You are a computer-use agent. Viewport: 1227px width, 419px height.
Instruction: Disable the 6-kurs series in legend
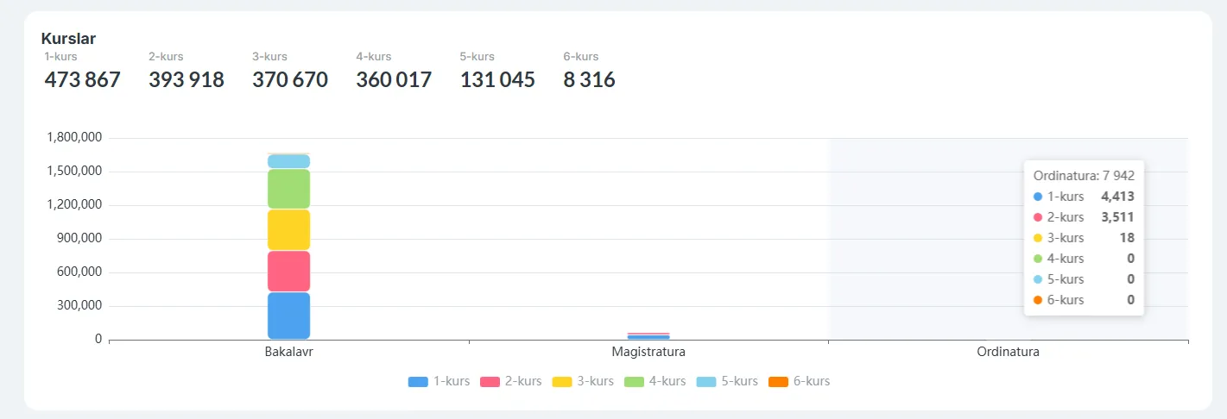coord(799,381)
